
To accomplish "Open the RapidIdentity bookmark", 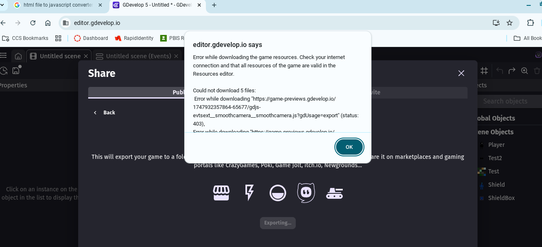I will [x=134, y=38].
